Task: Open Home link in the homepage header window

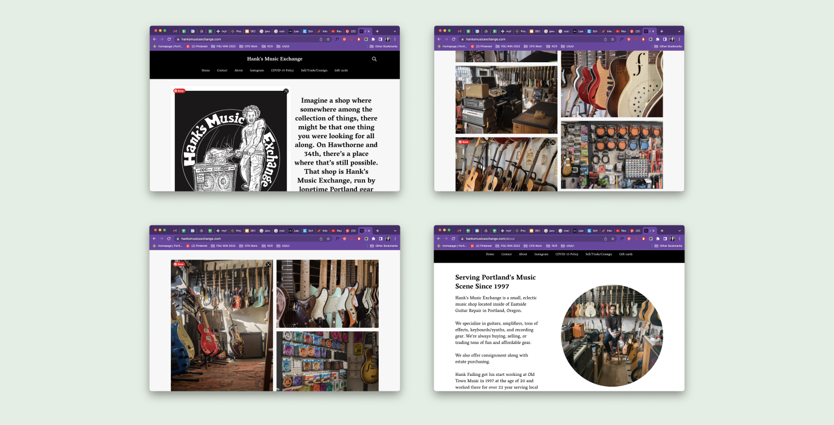Action: pyautogui.click(x=206, y=70)
